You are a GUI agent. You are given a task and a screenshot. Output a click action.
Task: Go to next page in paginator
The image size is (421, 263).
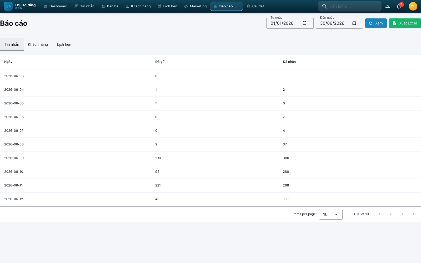click(402, 214)
